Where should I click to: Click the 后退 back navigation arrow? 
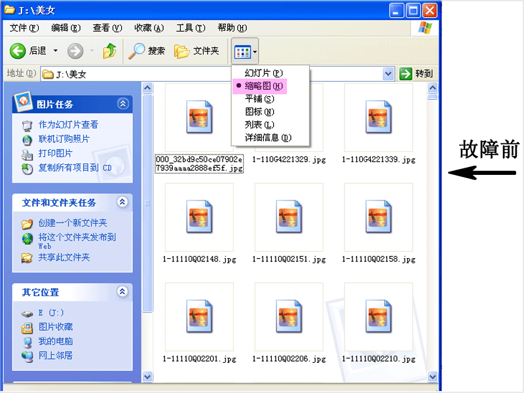tap(17, 50)
